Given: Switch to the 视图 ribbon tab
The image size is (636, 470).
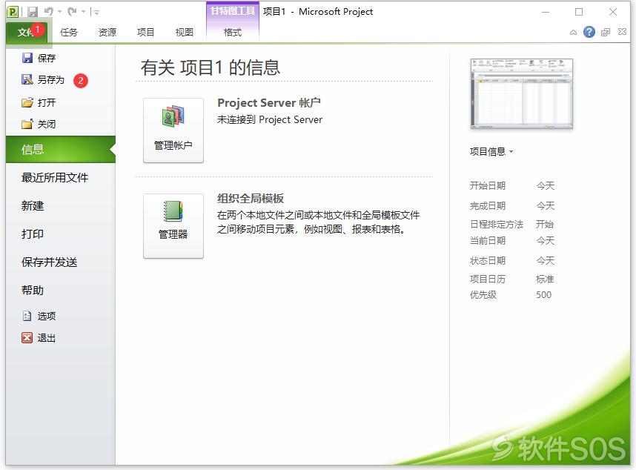Looking at the screenshot, I should [184, 32].
